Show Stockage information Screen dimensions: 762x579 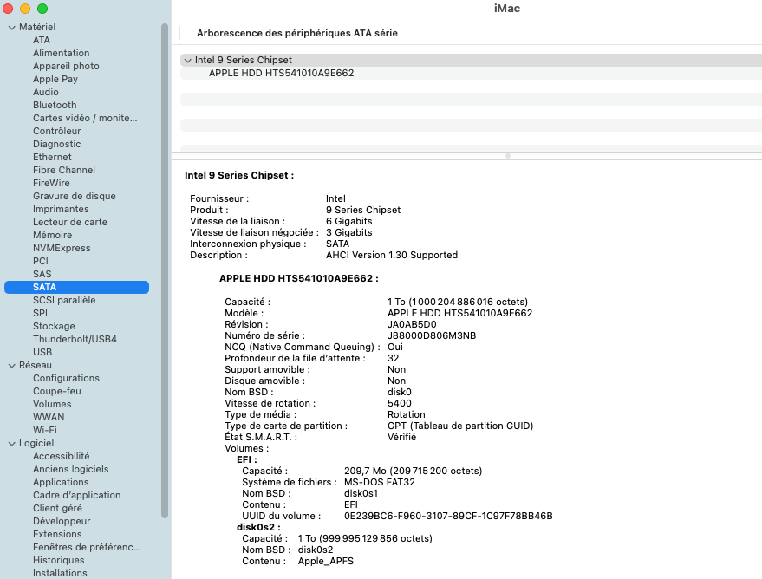(x=54, y=327)
